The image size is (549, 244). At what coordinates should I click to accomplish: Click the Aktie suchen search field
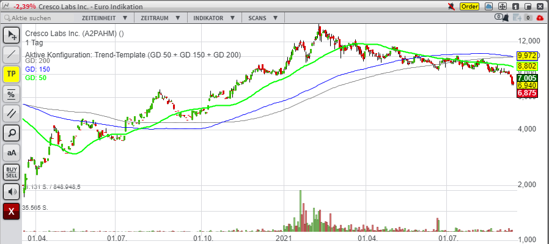click(x=39, y=18)
